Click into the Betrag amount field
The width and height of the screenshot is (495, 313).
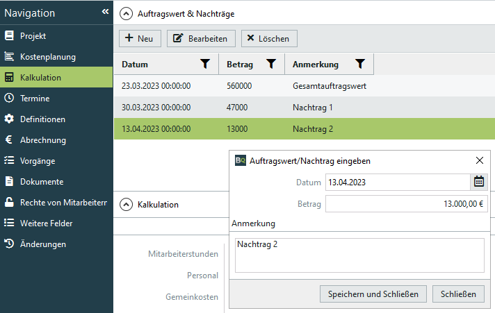(406, 204)
